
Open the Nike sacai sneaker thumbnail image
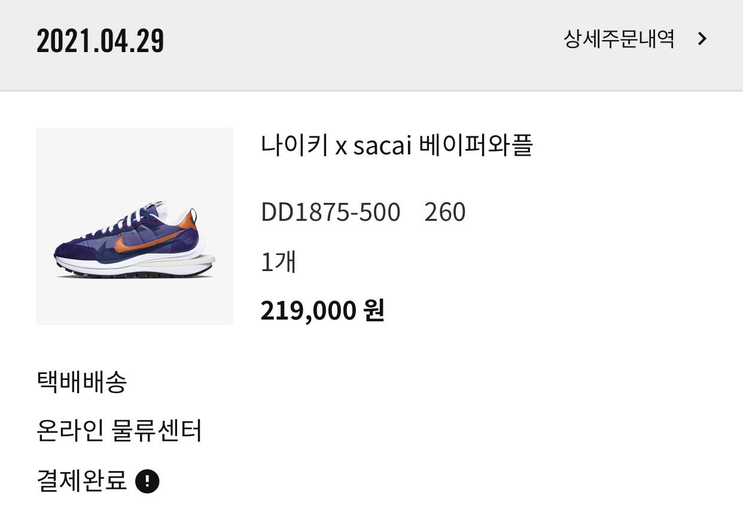coord(135,226)
